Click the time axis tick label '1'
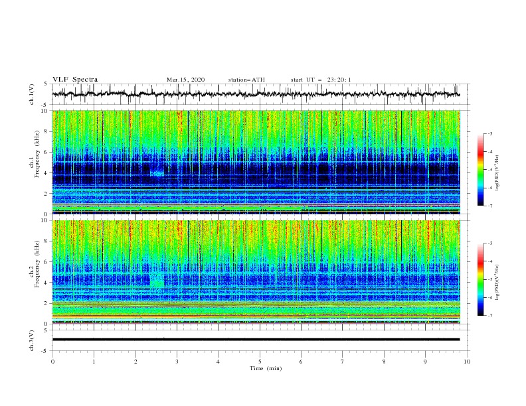526x406 pixels. tap(94, 362)
